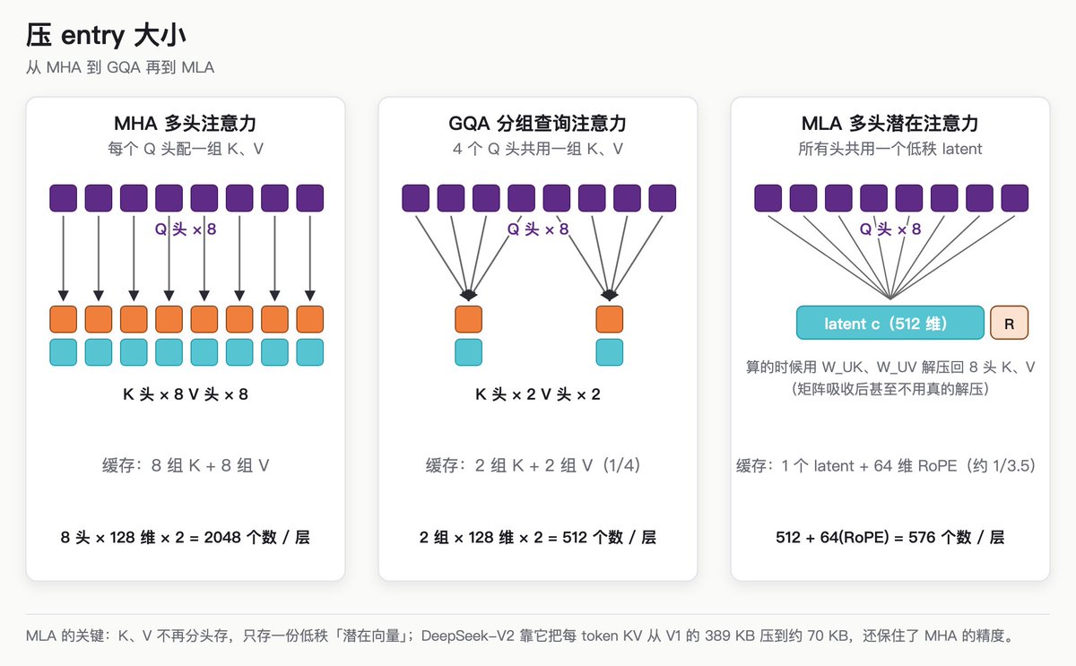The image size is (1076, 666).
Task: Click the formula ending "= 2048 个数 / 层"
Action: pos(186,538)
